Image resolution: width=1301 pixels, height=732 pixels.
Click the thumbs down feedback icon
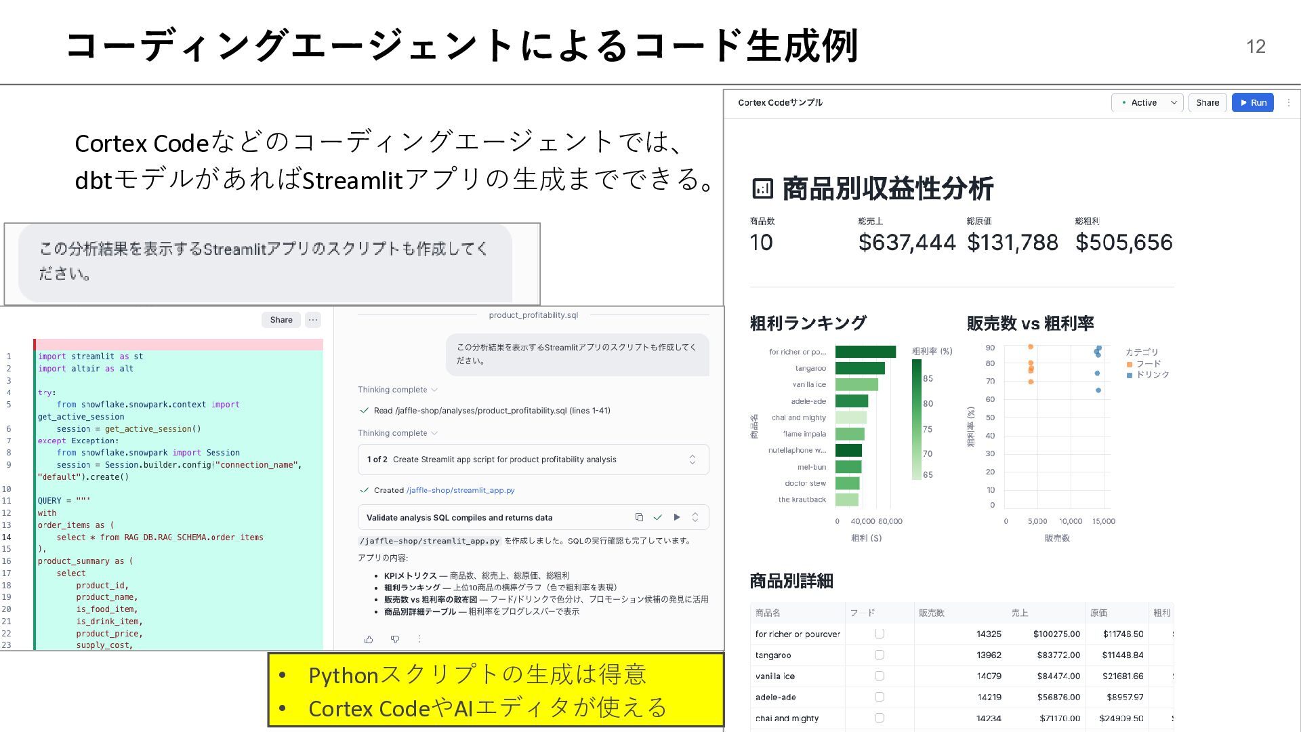(395, 639)
